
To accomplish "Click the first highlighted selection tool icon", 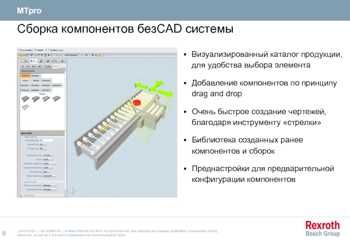I will pyautogui.click(x=20, y=55).
